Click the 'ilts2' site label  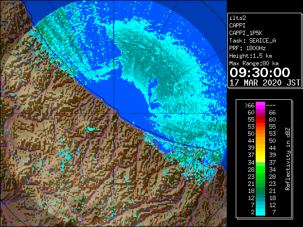click(238, 18)
